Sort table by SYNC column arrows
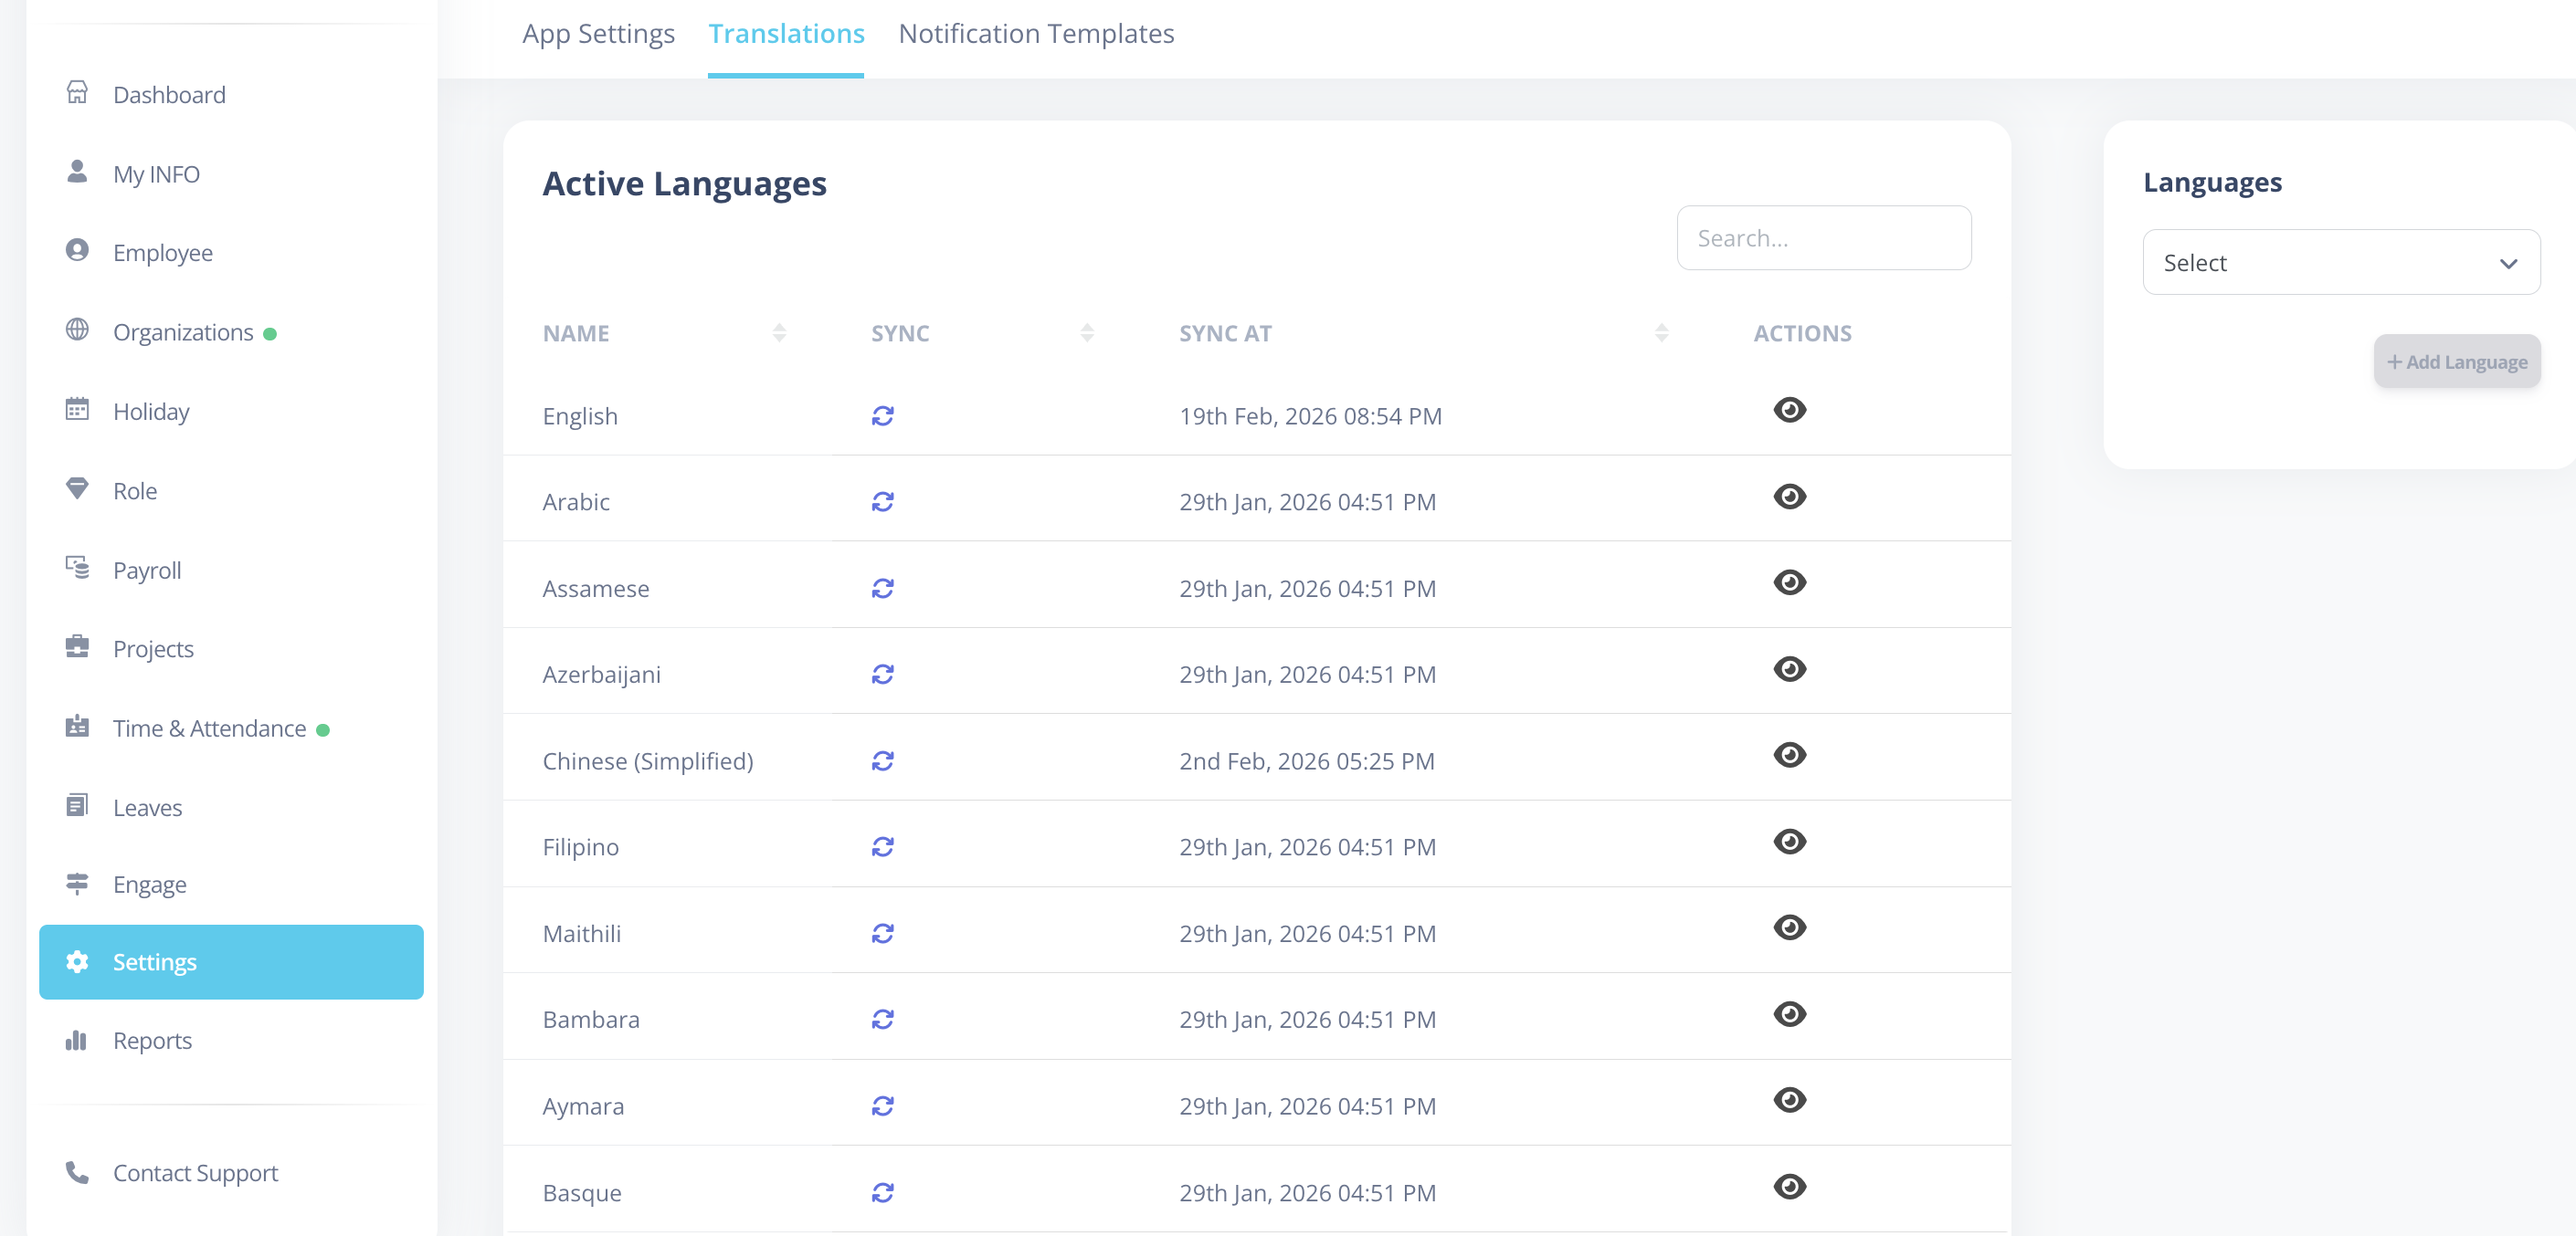The image size is (2576, 1236). (x=1087, y=332)
